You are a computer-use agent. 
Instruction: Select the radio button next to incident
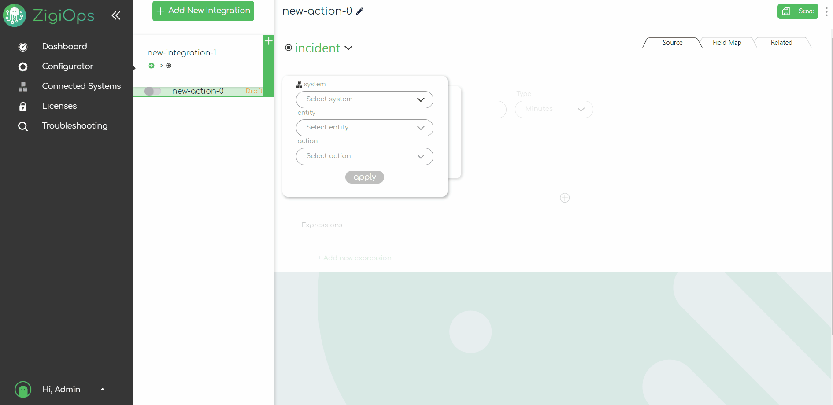(289, 48)
